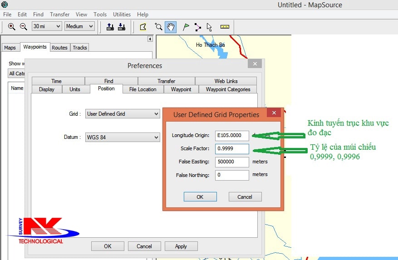
Task: Open the File menu
Action: 7,15
